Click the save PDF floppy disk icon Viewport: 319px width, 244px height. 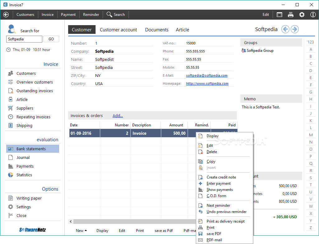pos(200,234)
